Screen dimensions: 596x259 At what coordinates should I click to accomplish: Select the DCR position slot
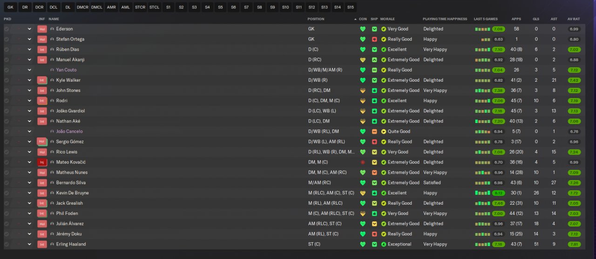[x=39, y=7]
